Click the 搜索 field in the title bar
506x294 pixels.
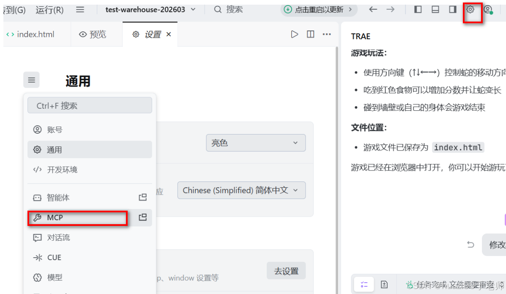click(234, 9)
